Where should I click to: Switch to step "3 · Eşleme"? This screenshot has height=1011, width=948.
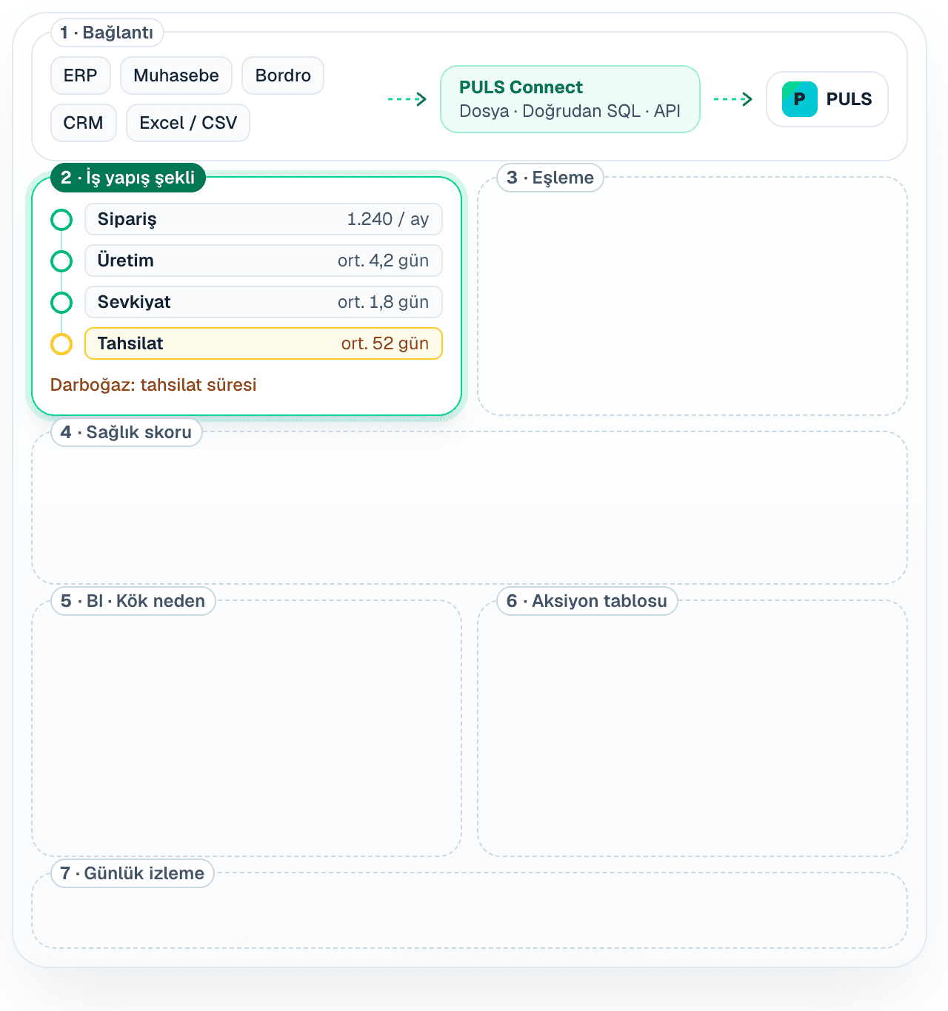(x=550, y=178)
